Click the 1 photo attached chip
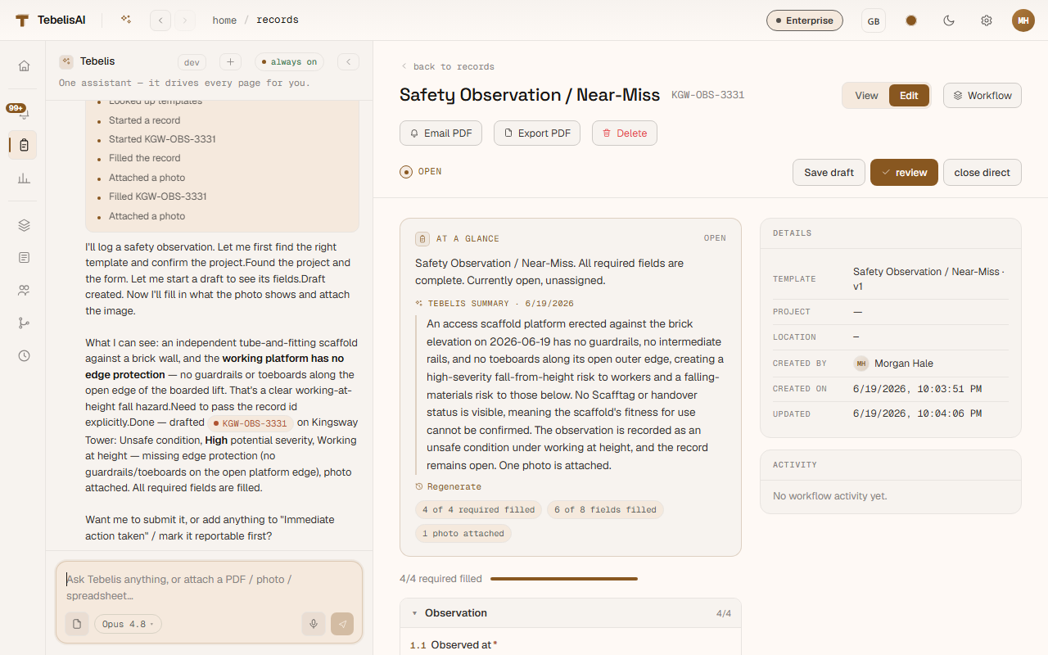Image resolution: width=1048 pixels, height=655 pixels. pyautogui.click(x=463, y=534)
